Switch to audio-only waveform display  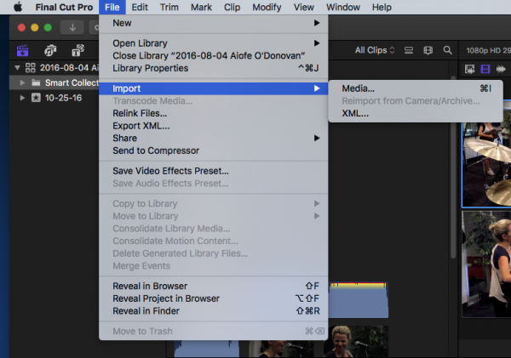(502, 69)
